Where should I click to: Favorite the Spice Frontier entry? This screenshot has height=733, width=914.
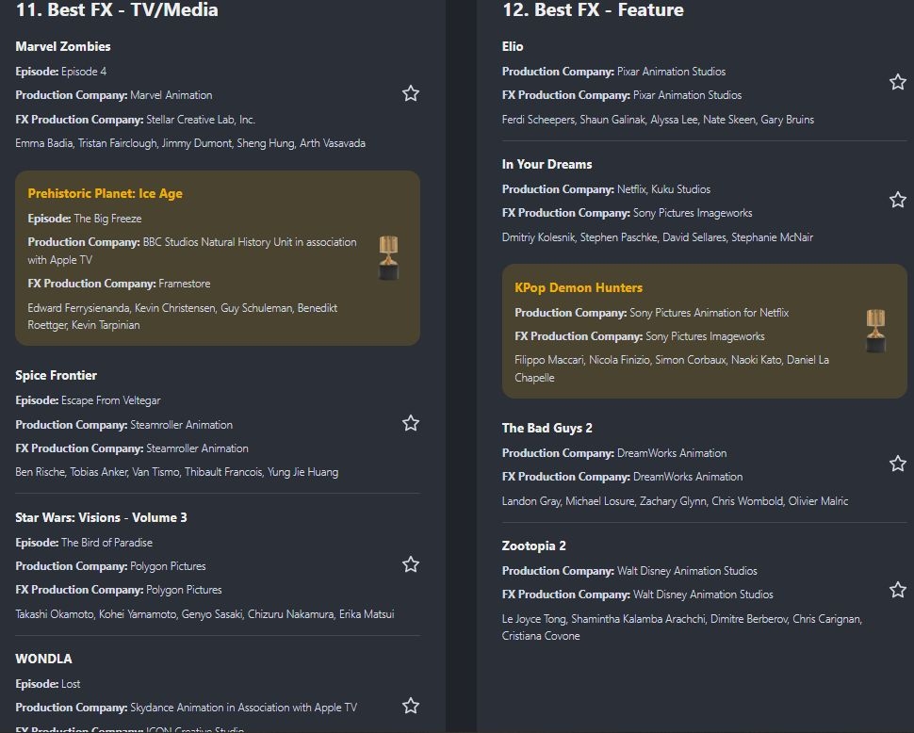click(411, 423)
